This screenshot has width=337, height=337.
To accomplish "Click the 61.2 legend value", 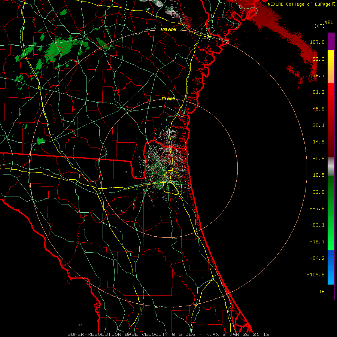I will 319,92.
